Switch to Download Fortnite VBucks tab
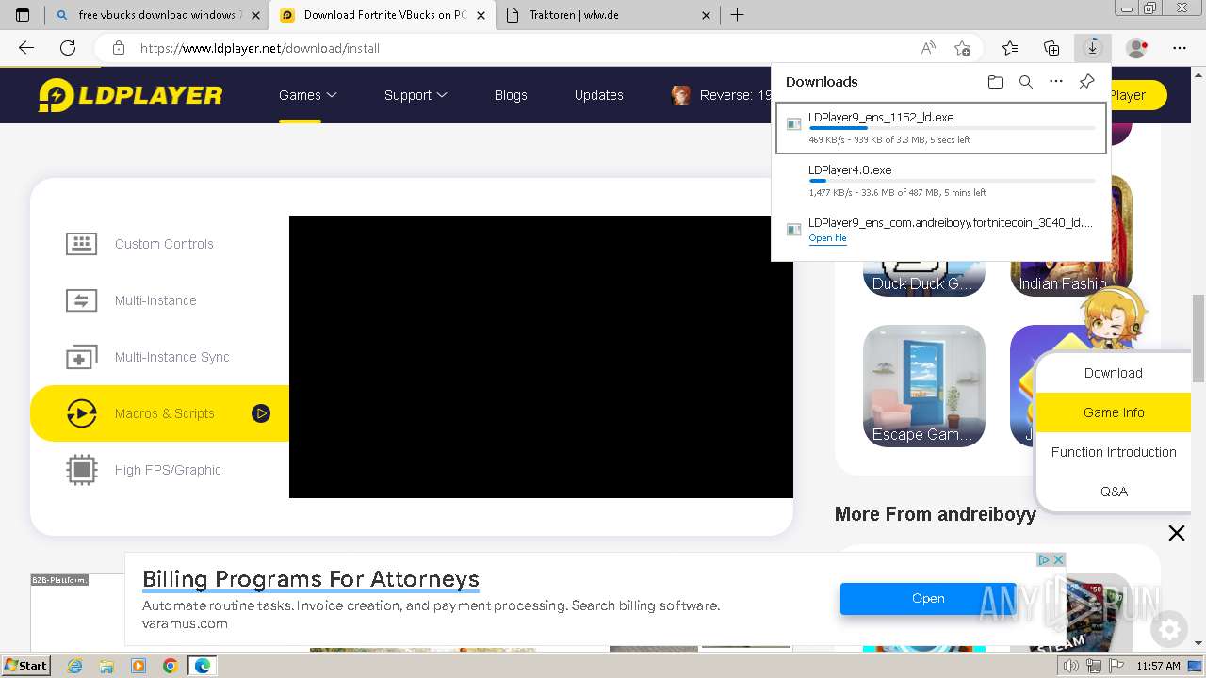 pyautogui.click(x=383, y=15)
